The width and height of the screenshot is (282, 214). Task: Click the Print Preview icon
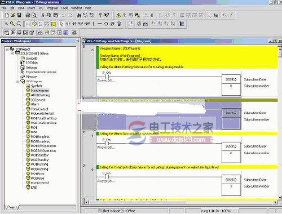(x=34, y=15)
